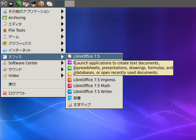This screenshot has height=140, width=196.
Task: Click the Software Center icon
Action: [x=5, y=63]
